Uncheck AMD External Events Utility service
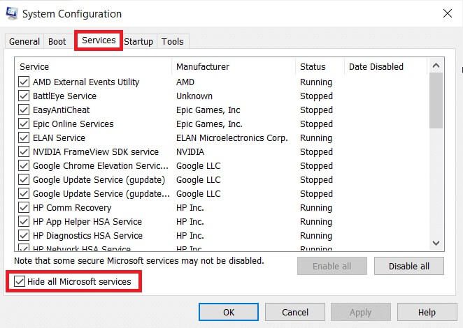 coord(24,82)
